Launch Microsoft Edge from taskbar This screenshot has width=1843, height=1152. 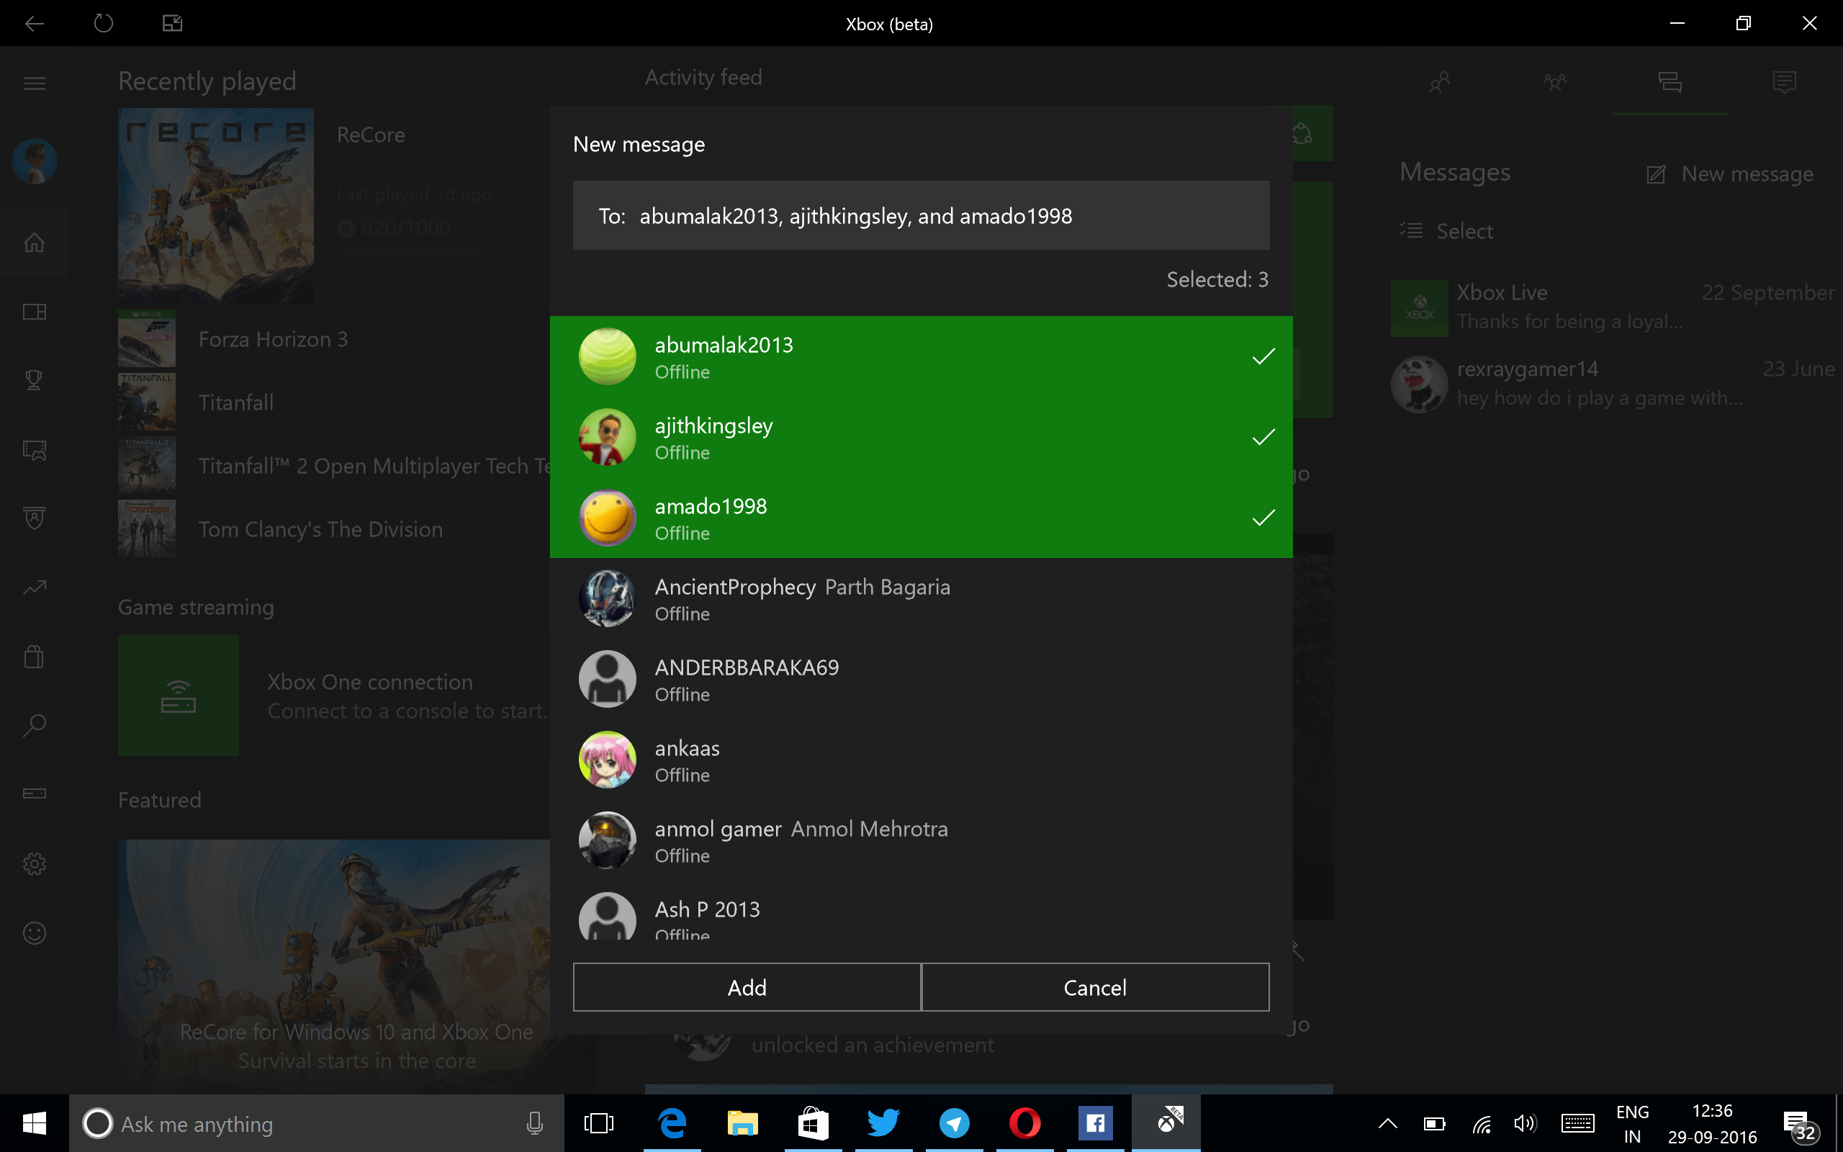tap(672, 1123)
